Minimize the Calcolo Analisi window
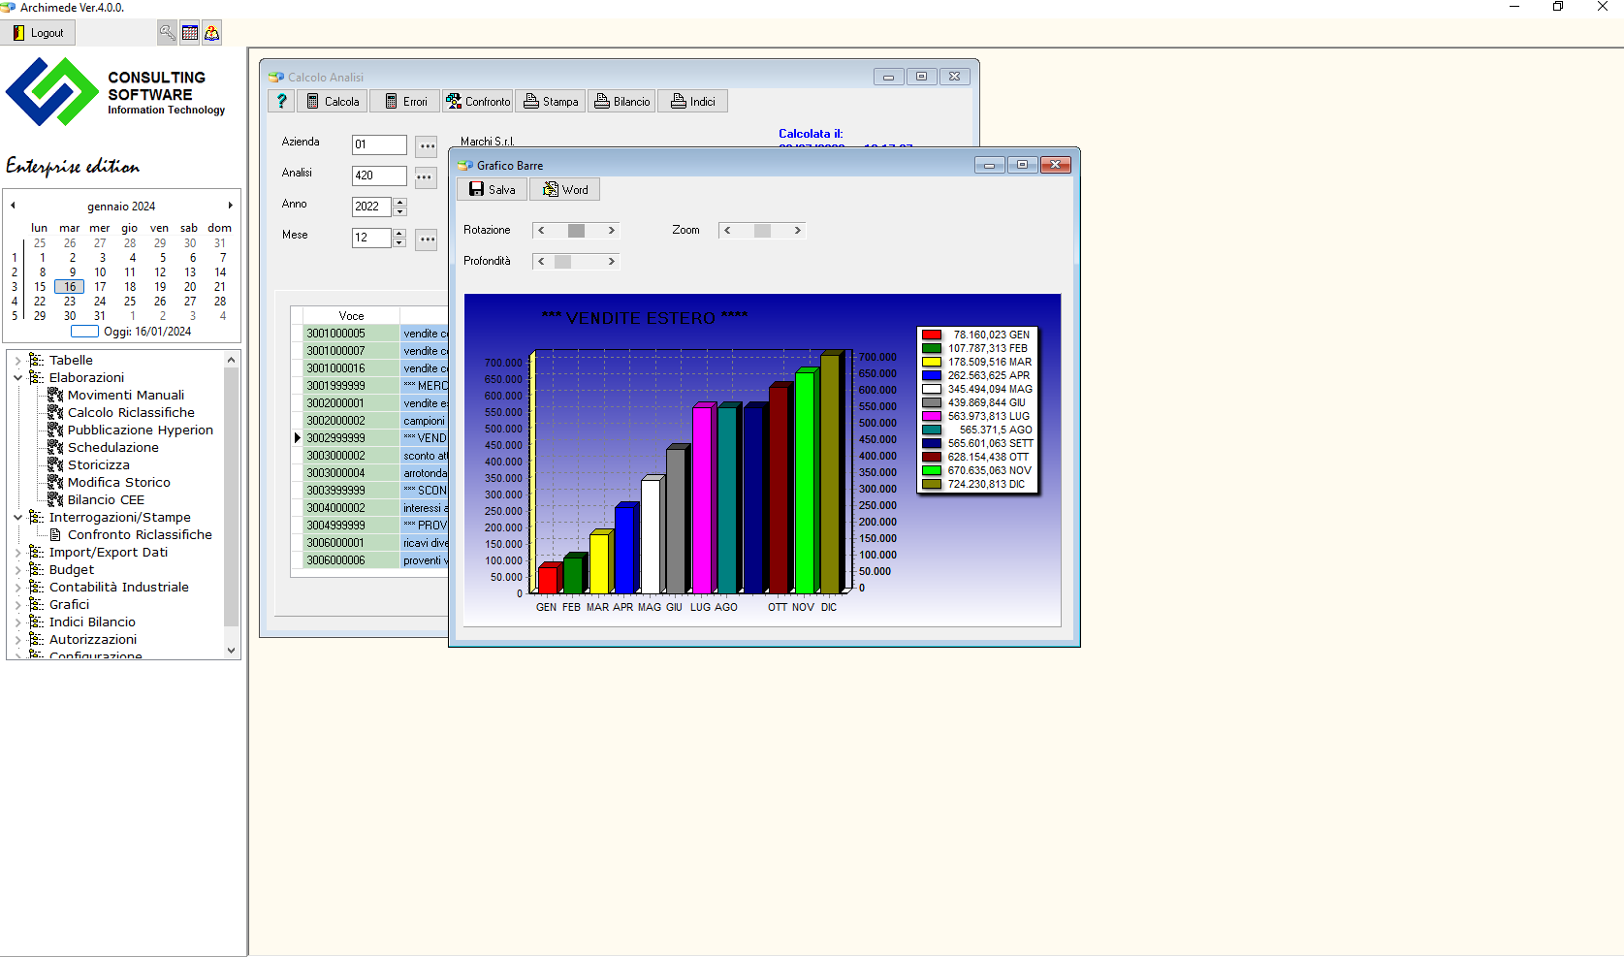Viewport: 1624px width, 957px height. 888,77
